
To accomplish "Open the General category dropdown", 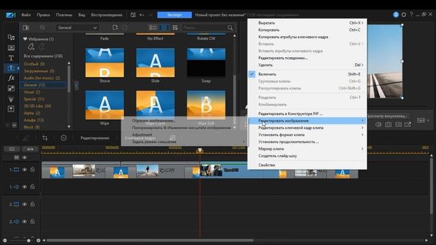I will [x=77, y=28].
